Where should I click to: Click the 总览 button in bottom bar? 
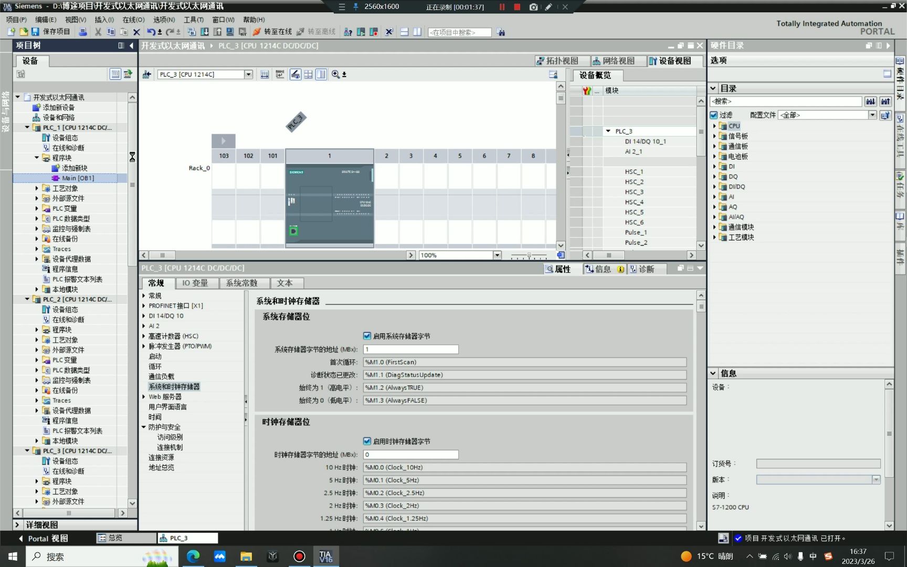click(x=126, y=538)
